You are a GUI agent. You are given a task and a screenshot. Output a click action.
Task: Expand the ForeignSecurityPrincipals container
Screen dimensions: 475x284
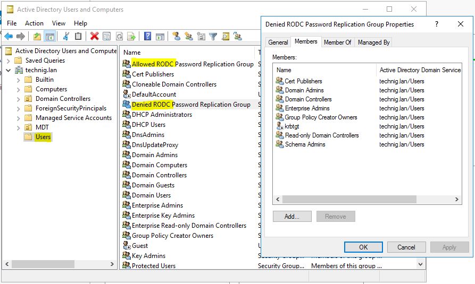coord(19,109)
